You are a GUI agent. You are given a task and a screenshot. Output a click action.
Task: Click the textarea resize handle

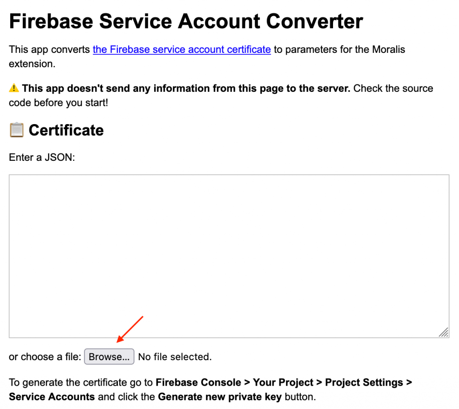[x=443, y=332]
